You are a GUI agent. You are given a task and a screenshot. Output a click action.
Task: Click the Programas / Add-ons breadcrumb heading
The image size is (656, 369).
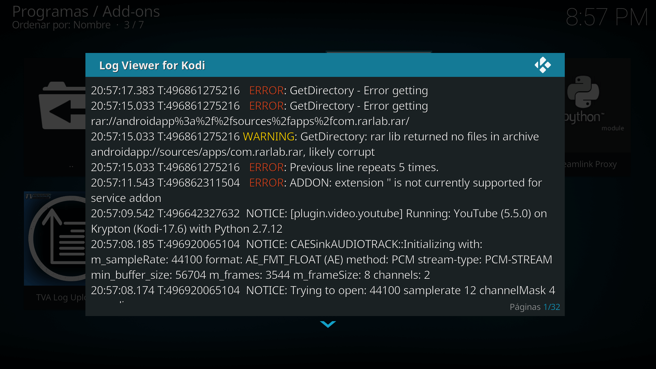click(86, 11)
